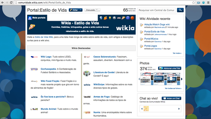
Task: Open Adoção:Watch Dogs wiki activity link
Action: pyautogui.click(x=157, y=24)
